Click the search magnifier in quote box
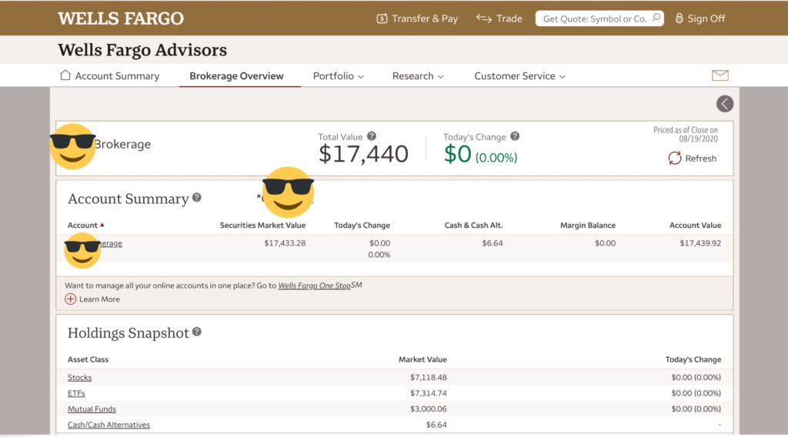Screen dimensions: 788x437 coord(656,18)
